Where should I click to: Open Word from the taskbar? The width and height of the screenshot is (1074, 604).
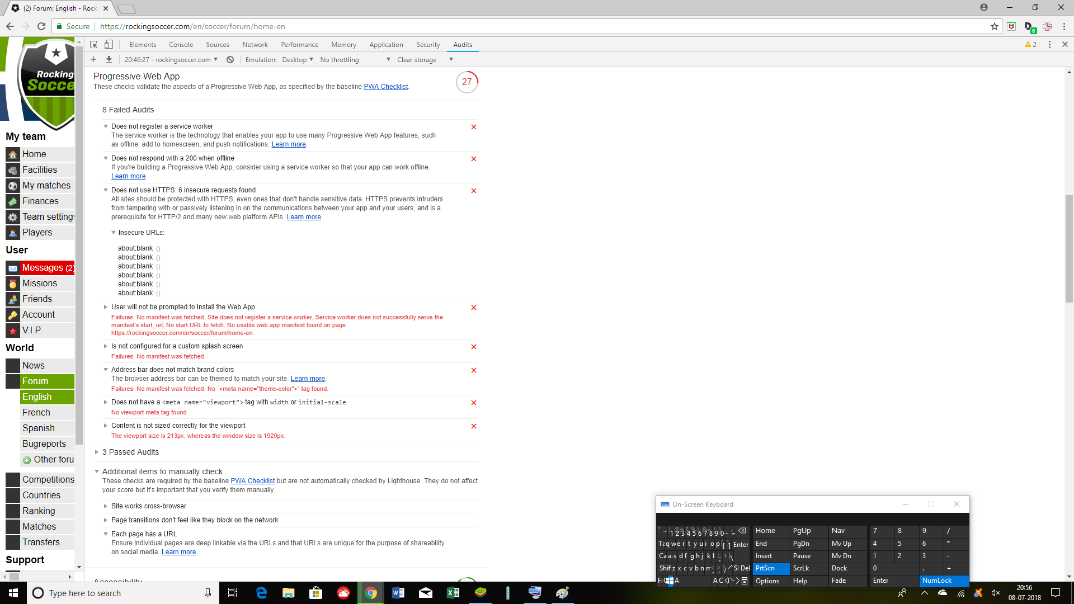[398, 593]
